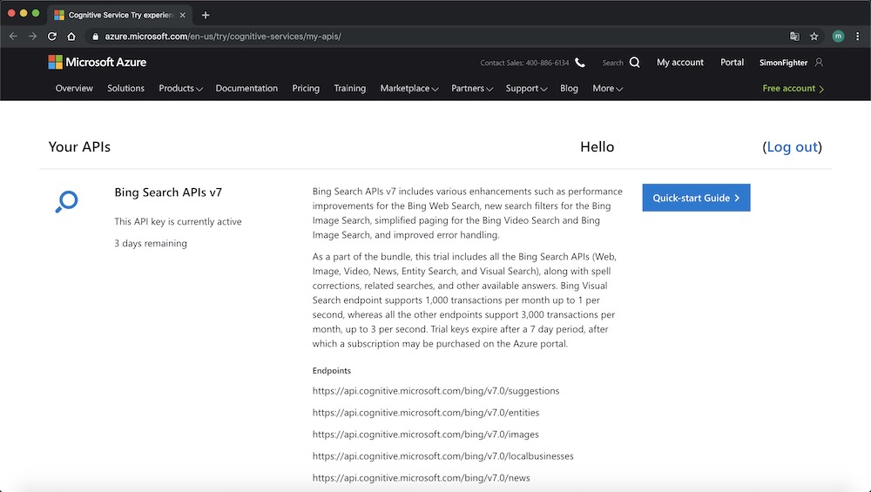Click the Log out link
Image resolution: width=871 pixels, height=492 pixels.
coord(792,147)
